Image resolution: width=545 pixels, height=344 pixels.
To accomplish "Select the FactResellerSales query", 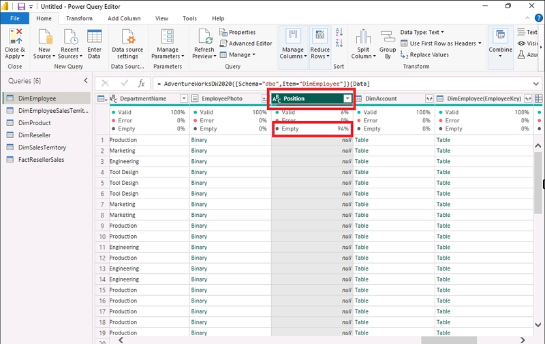I will [x=46, y=160].
